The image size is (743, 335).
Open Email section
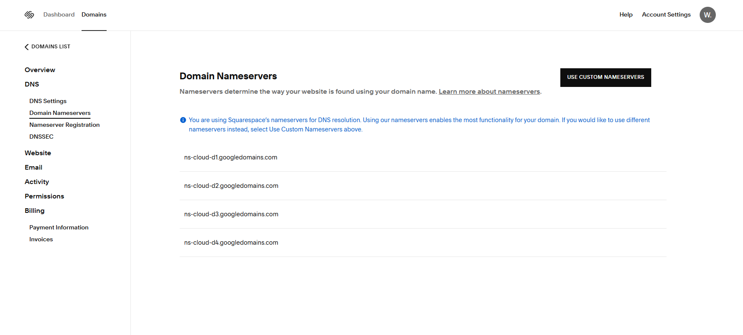[34, 167]
